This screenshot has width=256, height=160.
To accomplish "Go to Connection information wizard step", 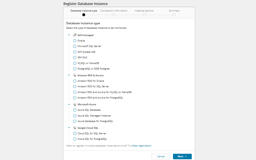I will [x=114, y=15].
